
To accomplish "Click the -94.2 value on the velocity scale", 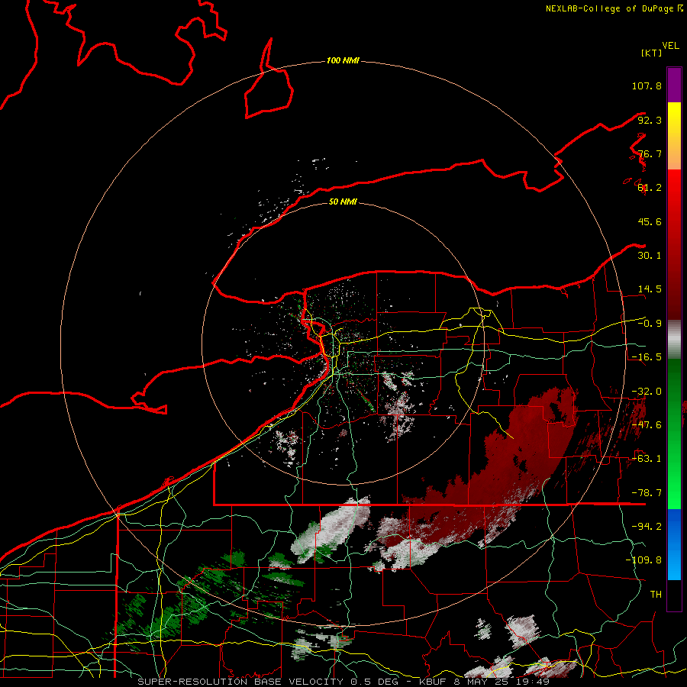I will tap(647, 527).
